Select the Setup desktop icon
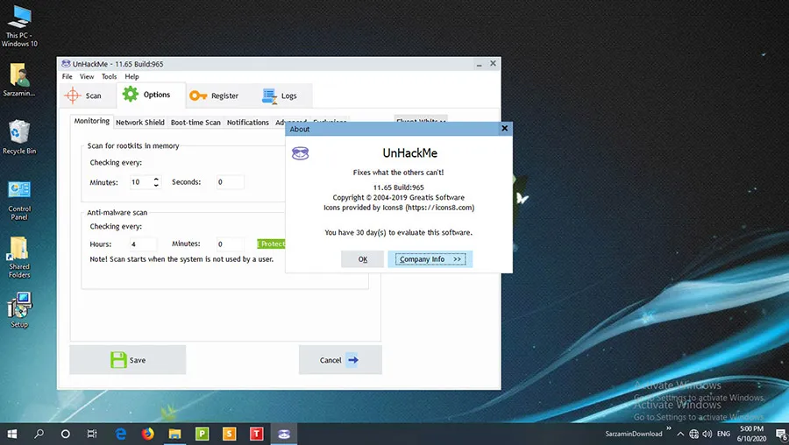The width and height of the screenshot is (789, 445). 19,310
